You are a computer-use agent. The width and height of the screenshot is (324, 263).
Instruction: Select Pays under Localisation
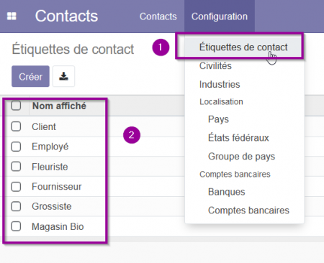pyautogui.click(x=218, y=119)
